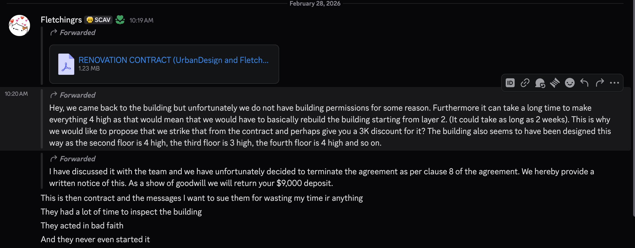The image size is (635, 248).
Task: Add a reaction with the smiley icon
Action: [x=569, y=83]
